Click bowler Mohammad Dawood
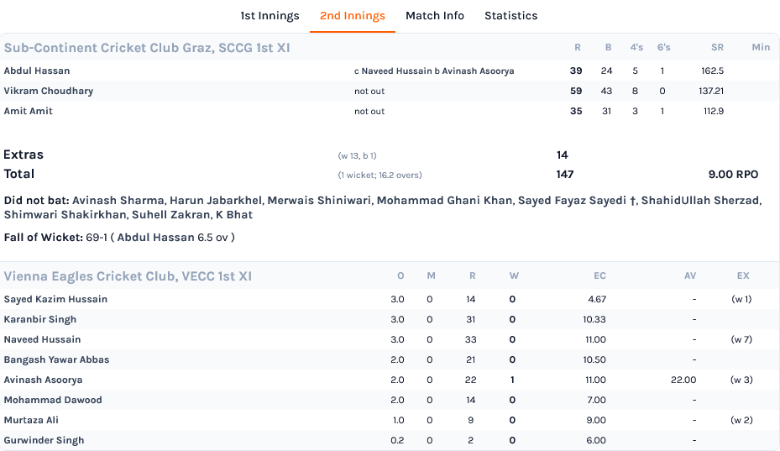This screenshot has width=780, height=451. pyautogui.click(x=53, y=401)
